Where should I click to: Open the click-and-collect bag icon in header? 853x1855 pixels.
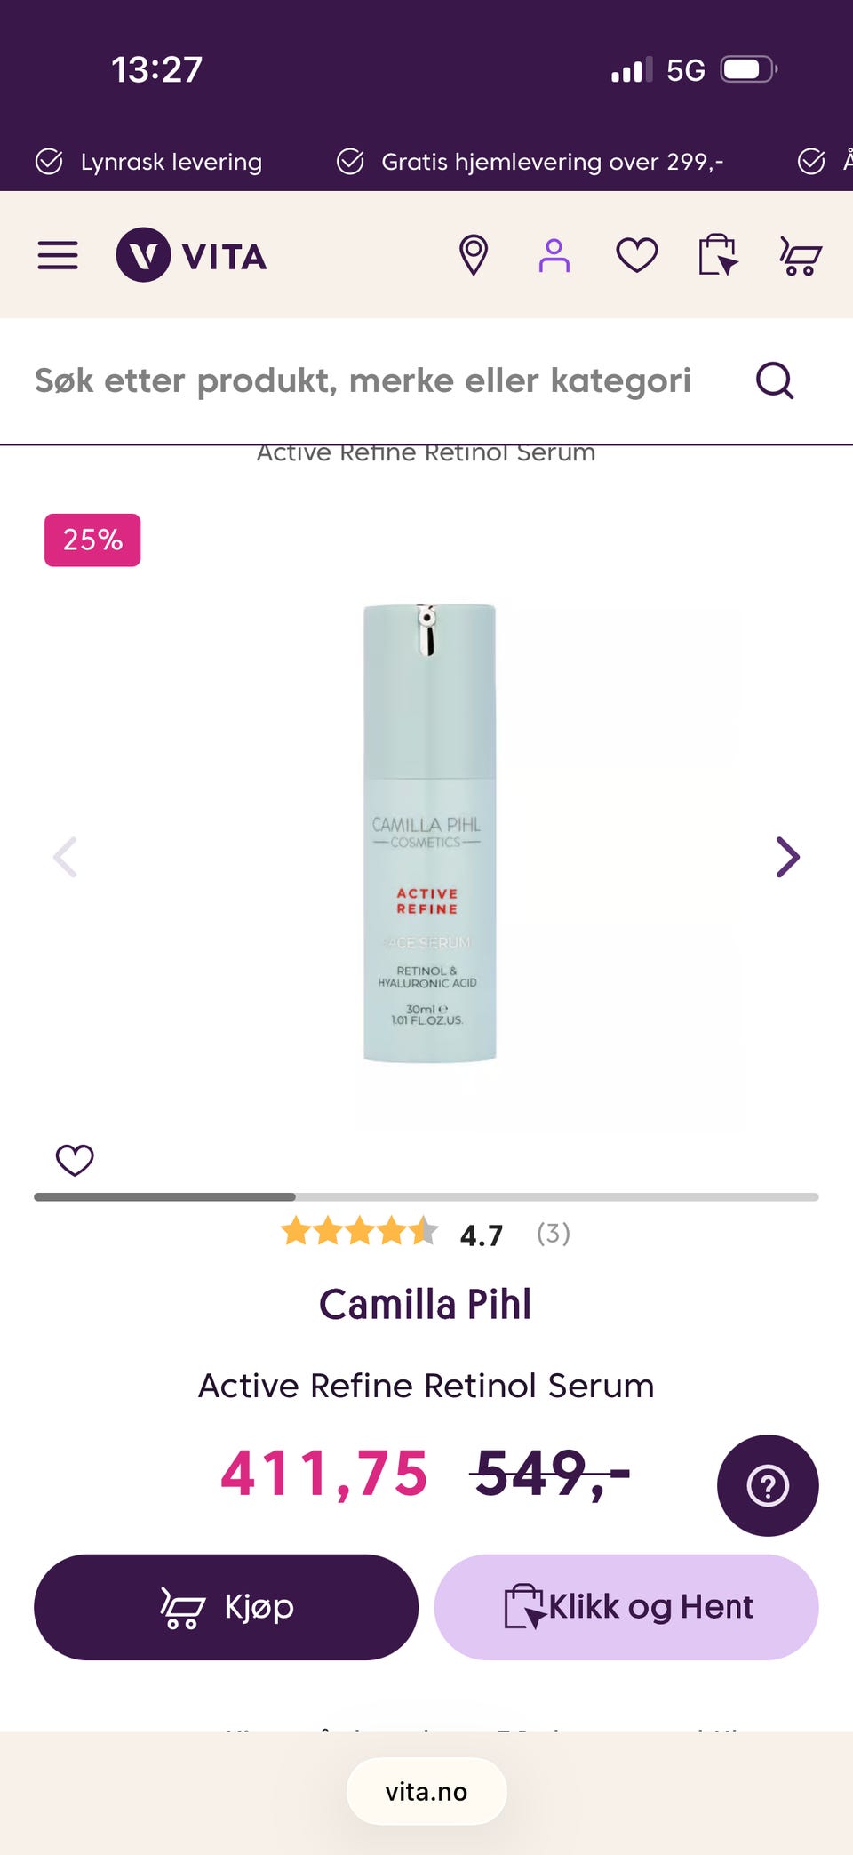(x=718, y=255)
